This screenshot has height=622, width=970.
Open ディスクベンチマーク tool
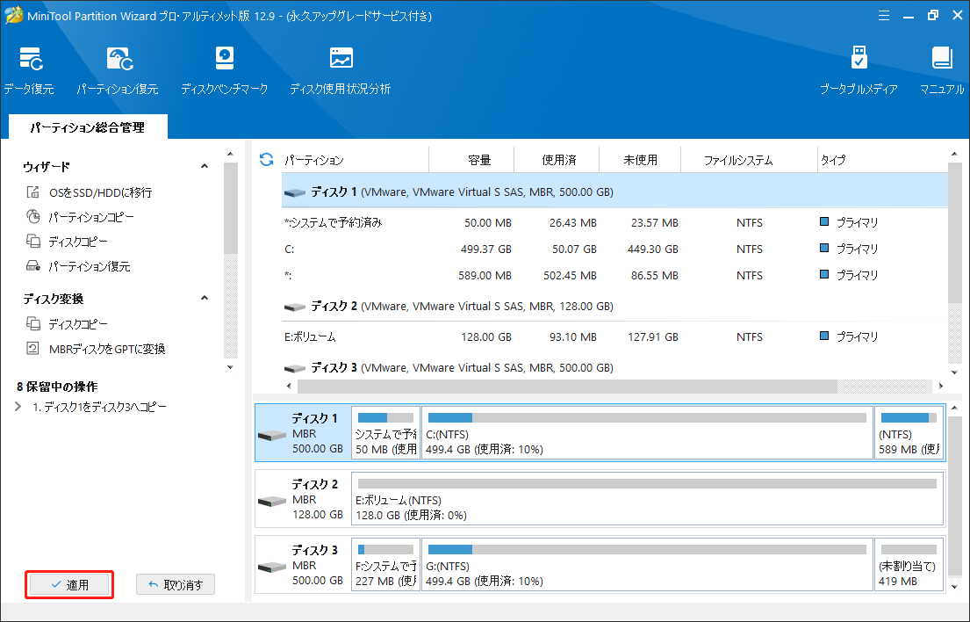click(x=224, y=70)
